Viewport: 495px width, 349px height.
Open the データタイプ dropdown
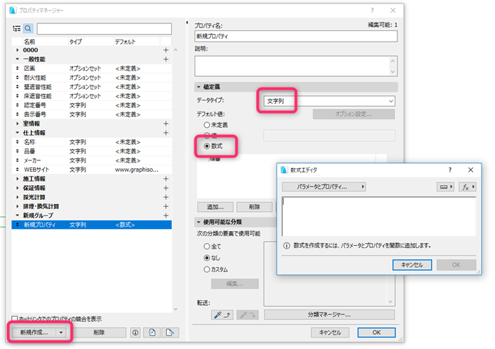[330, 101]
